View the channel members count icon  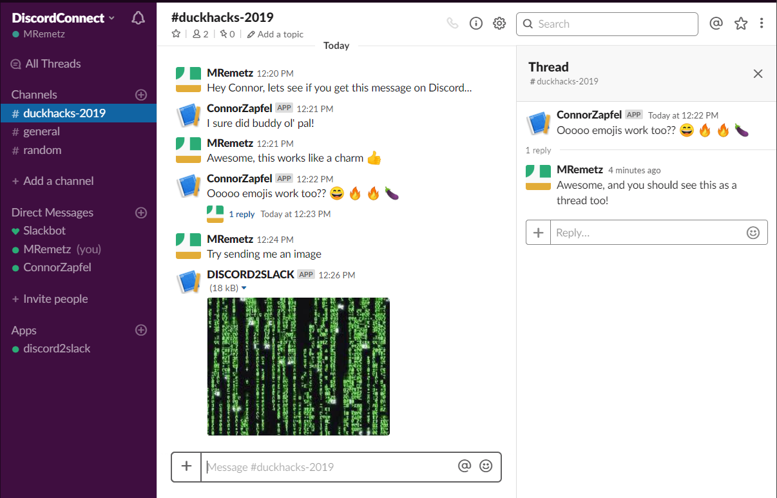200,34
